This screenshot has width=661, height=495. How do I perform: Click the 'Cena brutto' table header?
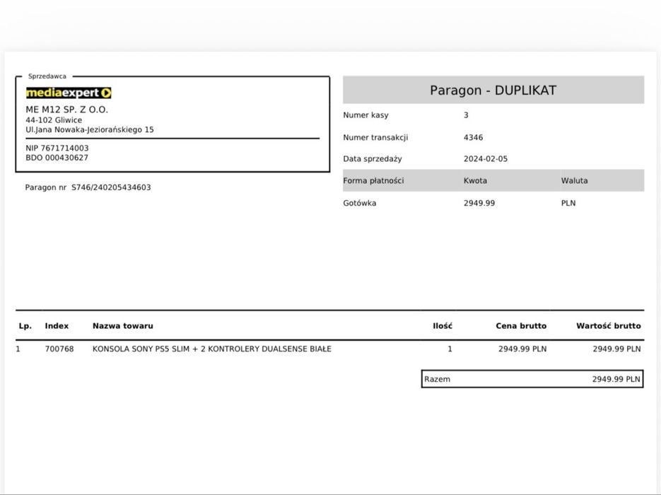pyautogui.click(x=521, y=326)
